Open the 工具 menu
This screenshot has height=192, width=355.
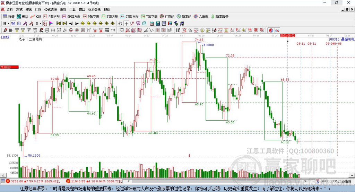click(x=72, y=9)
